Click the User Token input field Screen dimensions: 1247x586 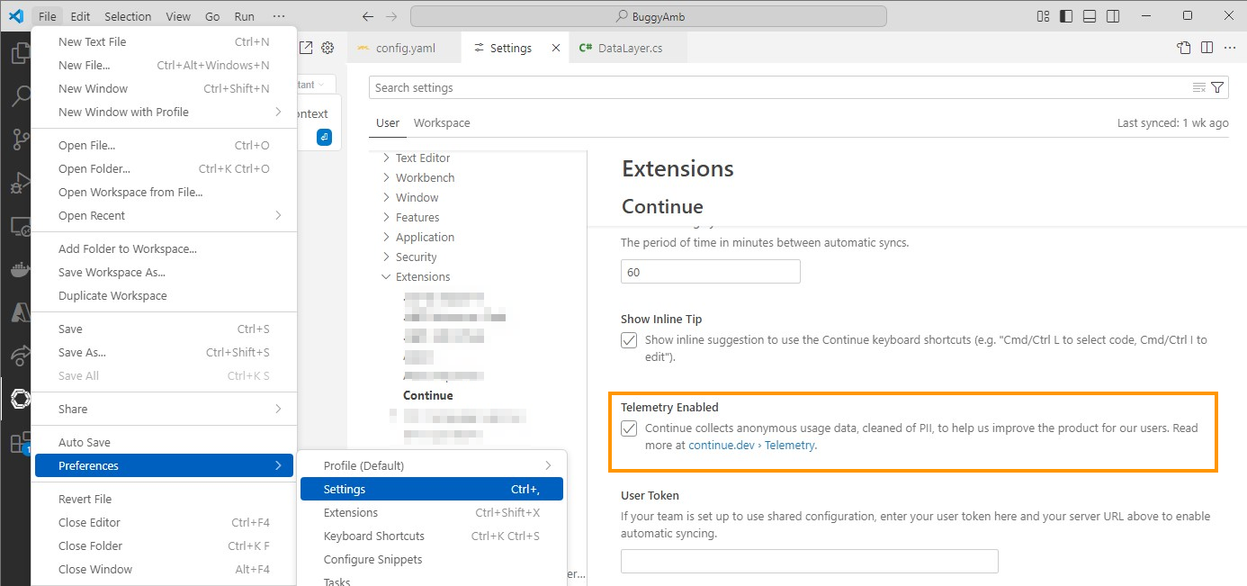click(x=810, y=561)
